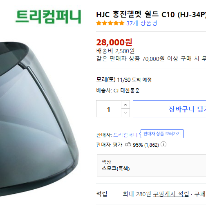Decrease quantity with the down arrow

pyautogui.click(x=125, y=113)
